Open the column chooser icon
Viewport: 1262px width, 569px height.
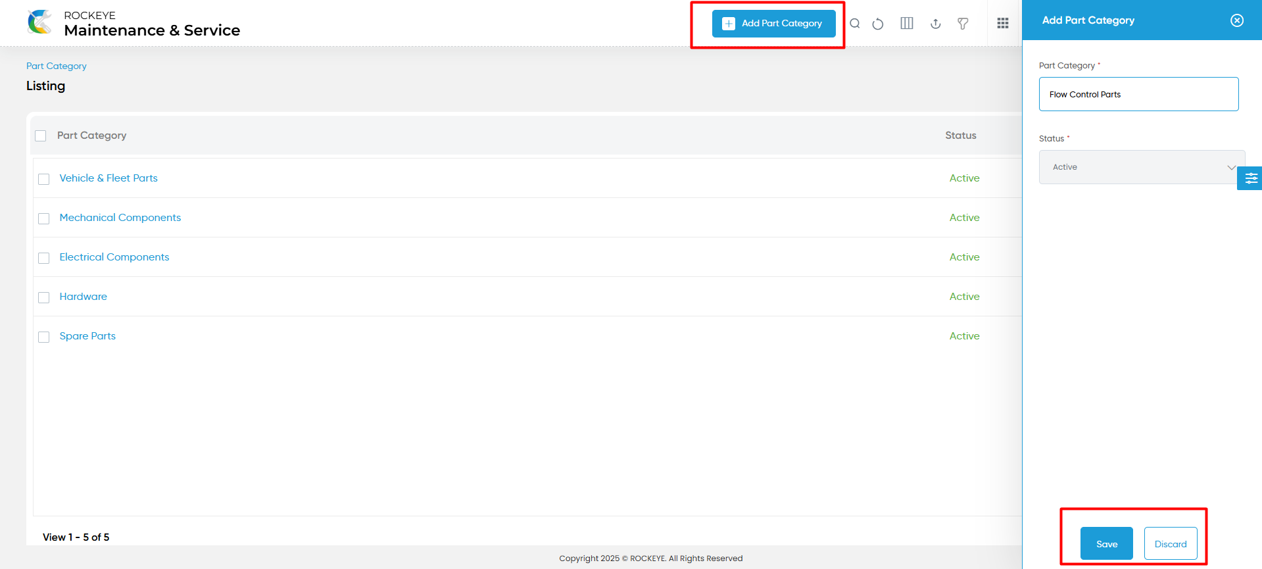(x=907, y=24)
